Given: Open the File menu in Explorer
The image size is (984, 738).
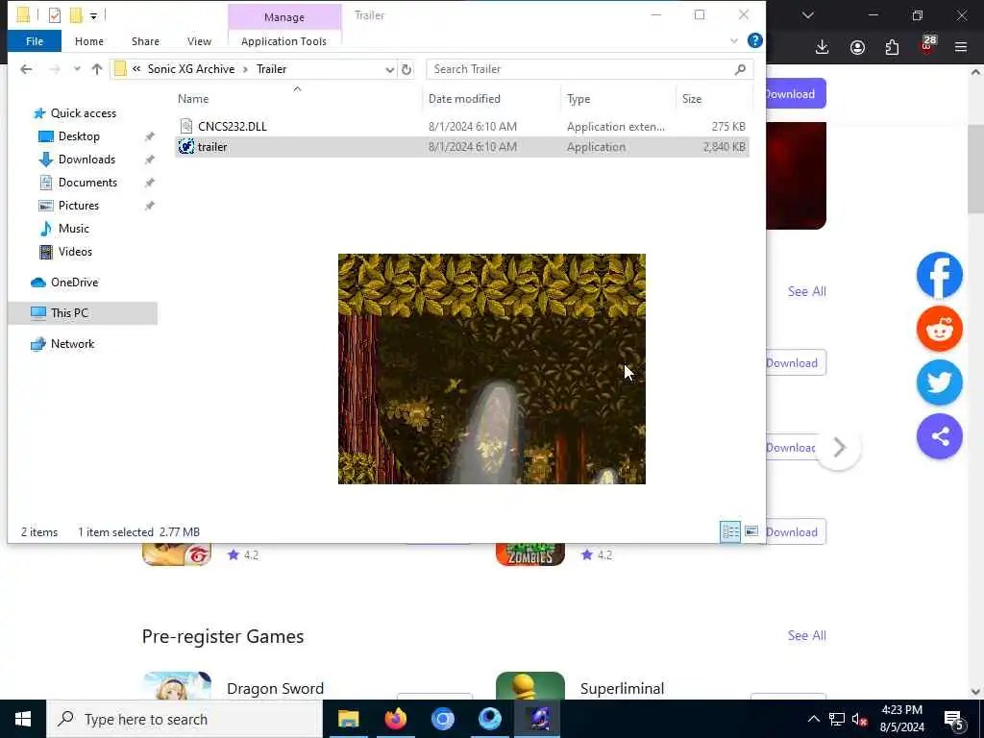Looking at the screenshot, I should 35,41.
